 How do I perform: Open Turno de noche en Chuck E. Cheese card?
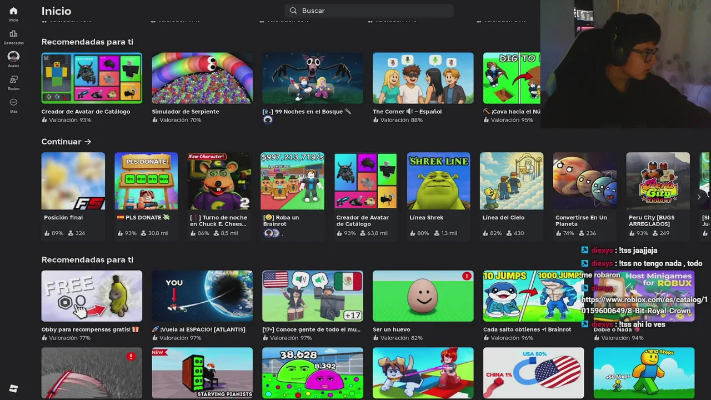point(219,196)
